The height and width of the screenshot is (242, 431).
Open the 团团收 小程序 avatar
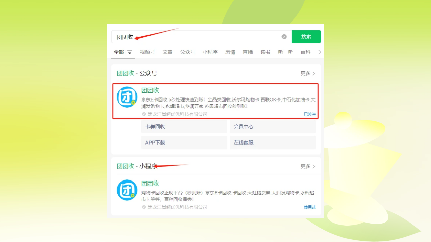point(127,190)
